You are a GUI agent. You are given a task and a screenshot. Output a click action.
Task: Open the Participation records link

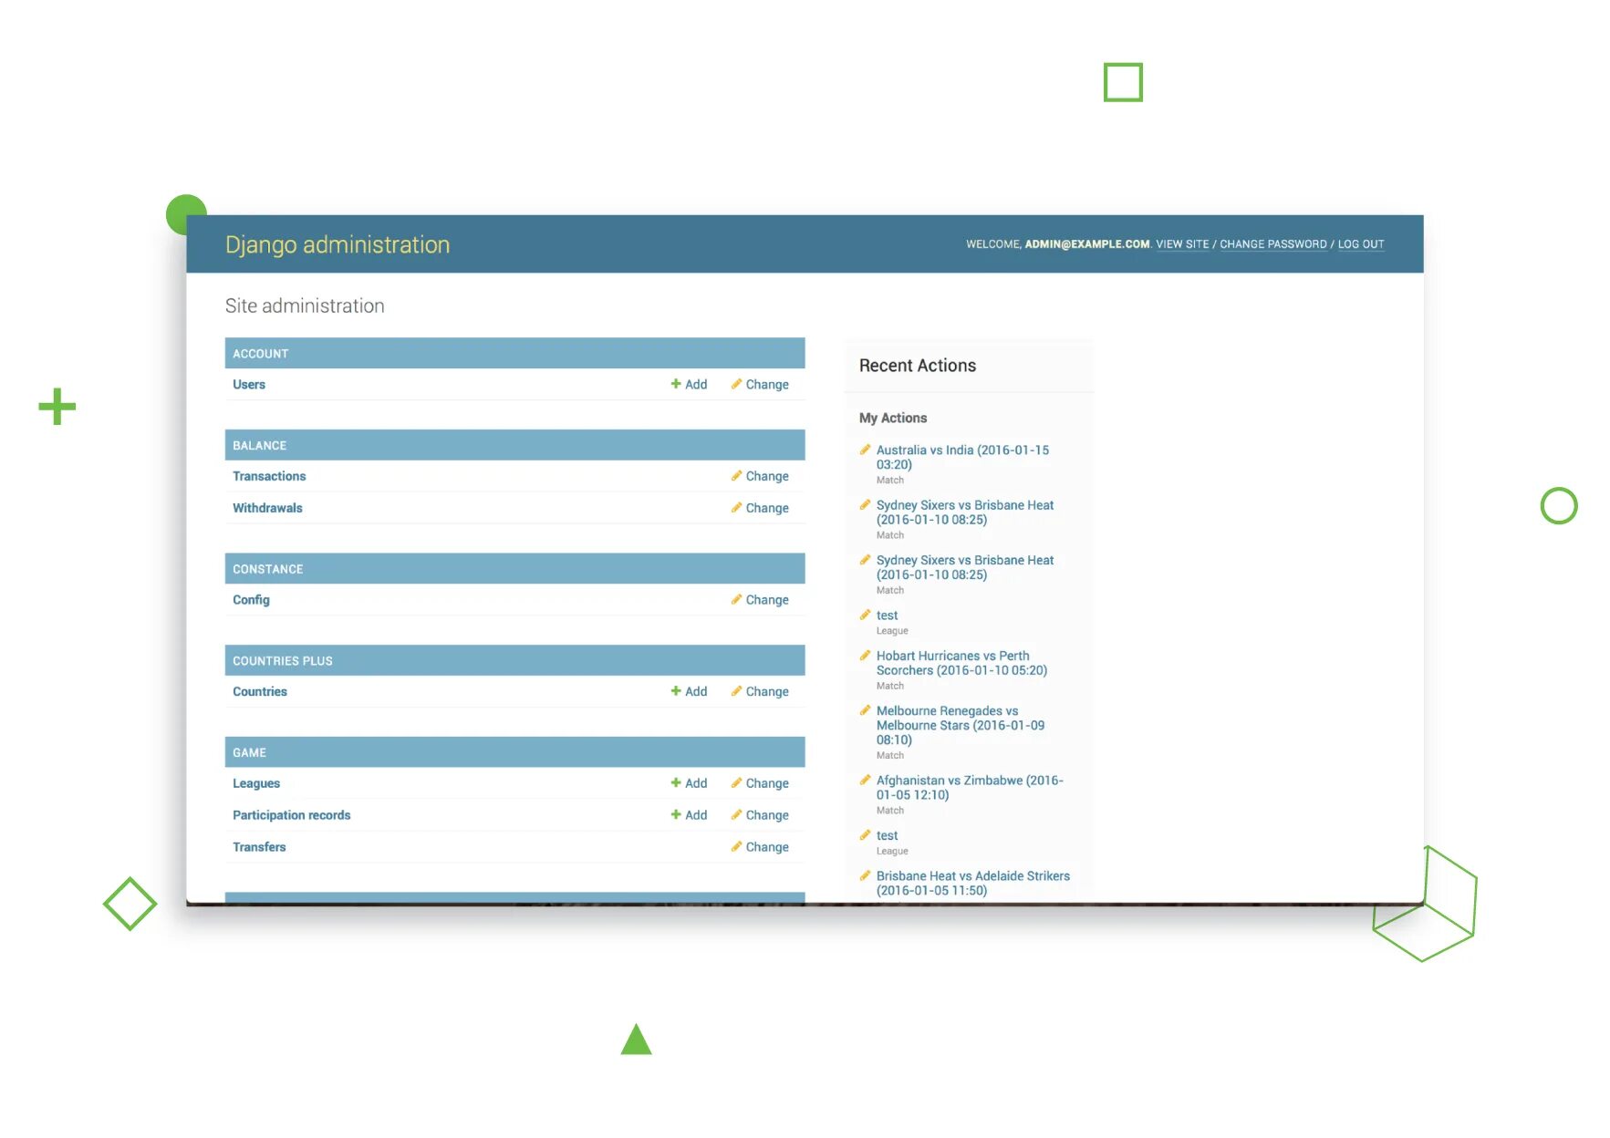pos(291,815)
